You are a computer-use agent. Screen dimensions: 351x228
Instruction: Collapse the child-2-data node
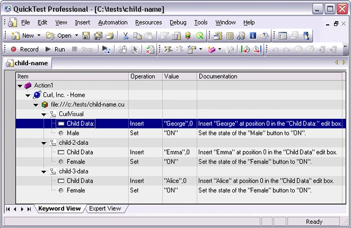[44, 143]
